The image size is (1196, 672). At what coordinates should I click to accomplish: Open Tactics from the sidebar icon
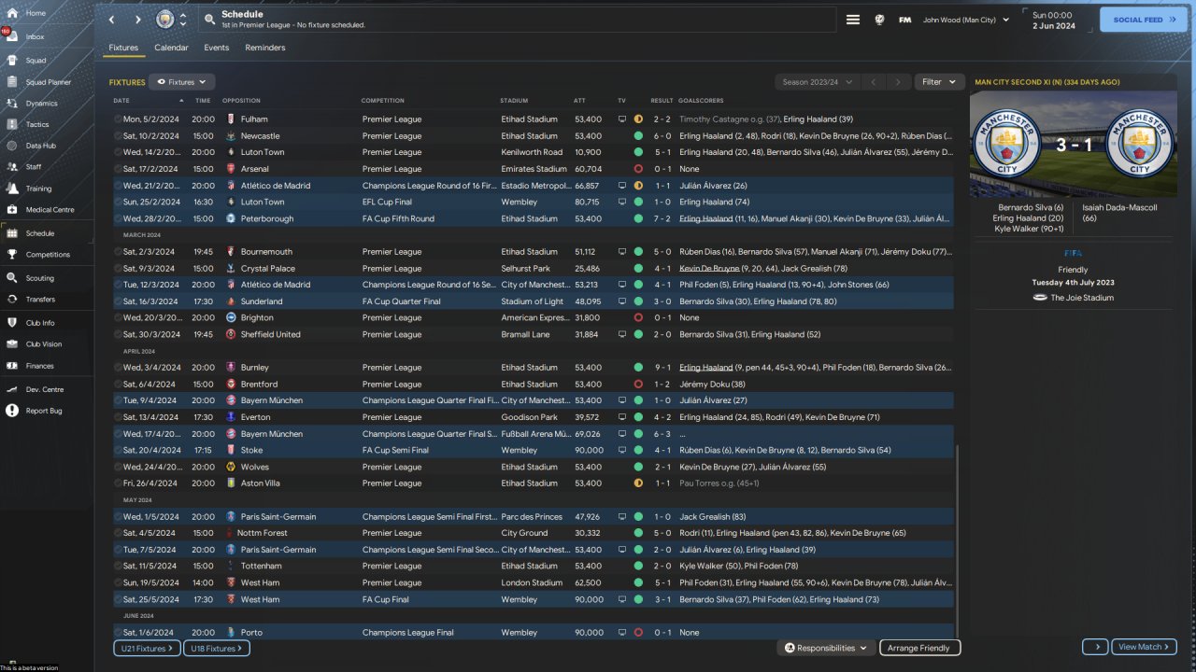click(x=12, y=124)
